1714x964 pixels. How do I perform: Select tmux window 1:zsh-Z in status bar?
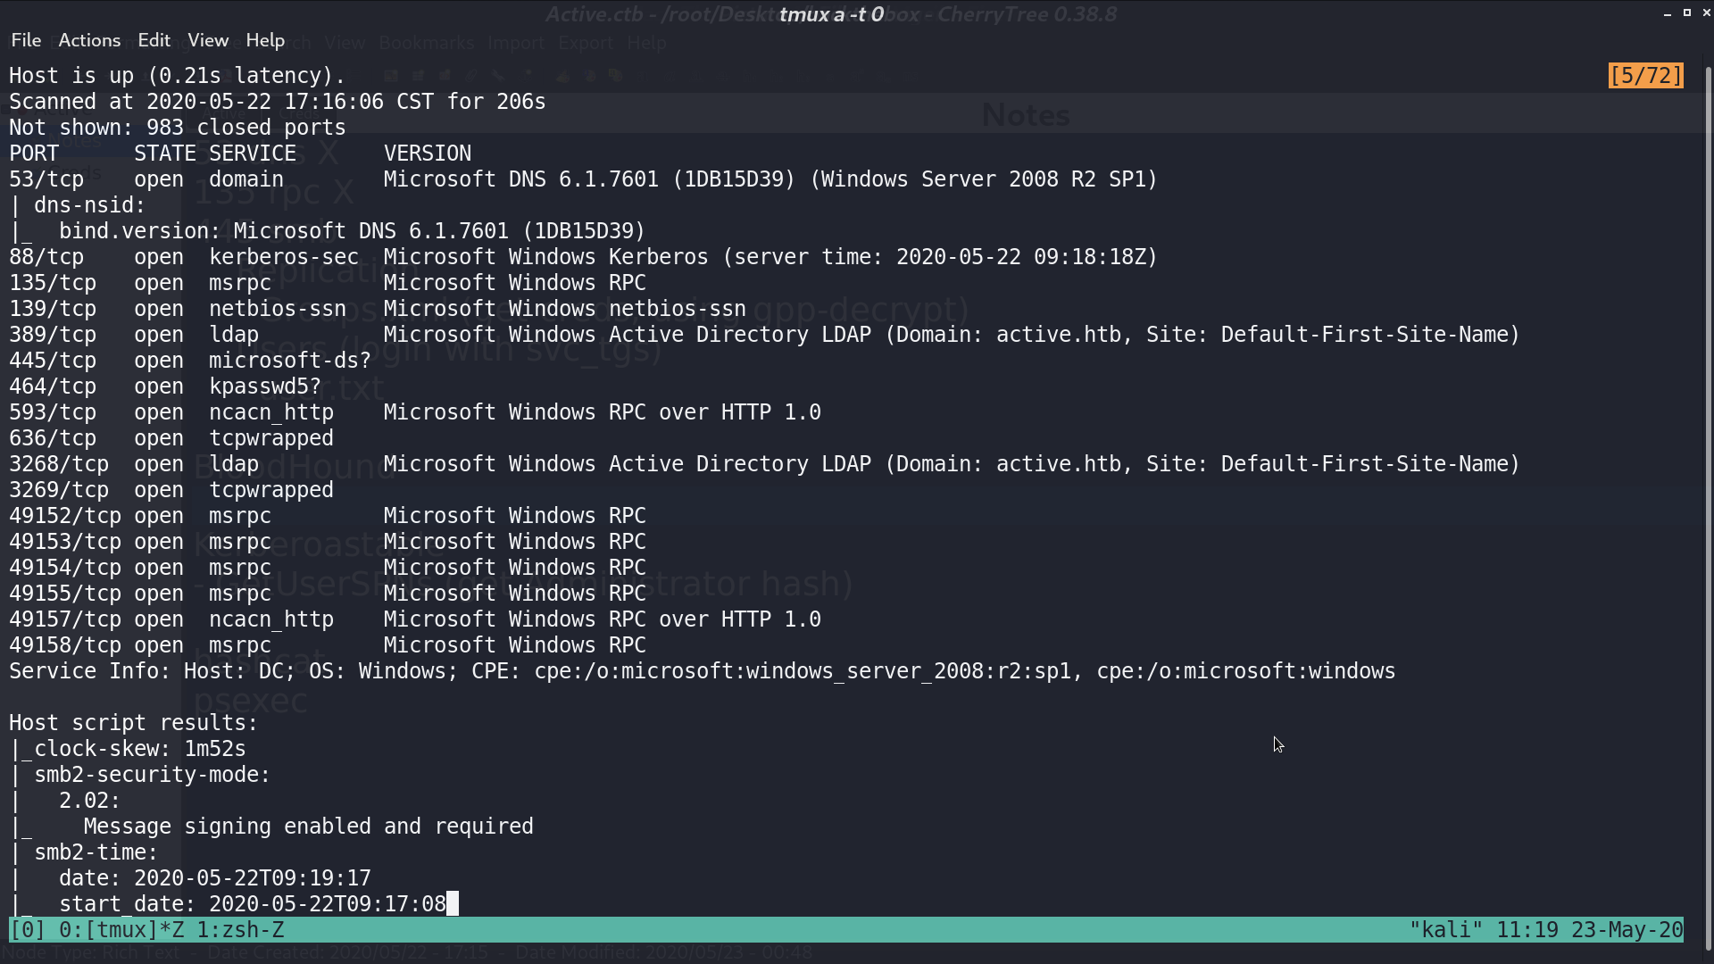(240, 930)
